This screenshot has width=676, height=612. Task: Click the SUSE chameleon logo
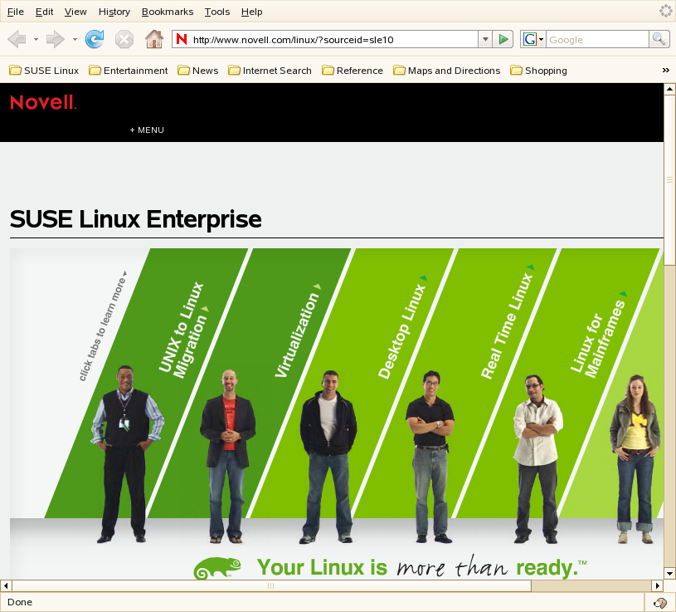217,568
